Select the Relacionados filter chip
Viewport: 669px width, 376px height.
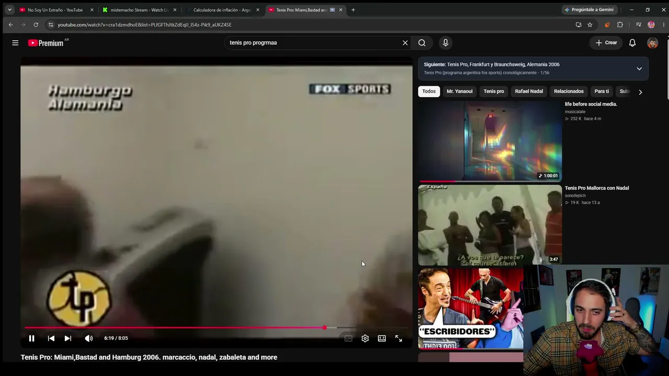(569, 91)
